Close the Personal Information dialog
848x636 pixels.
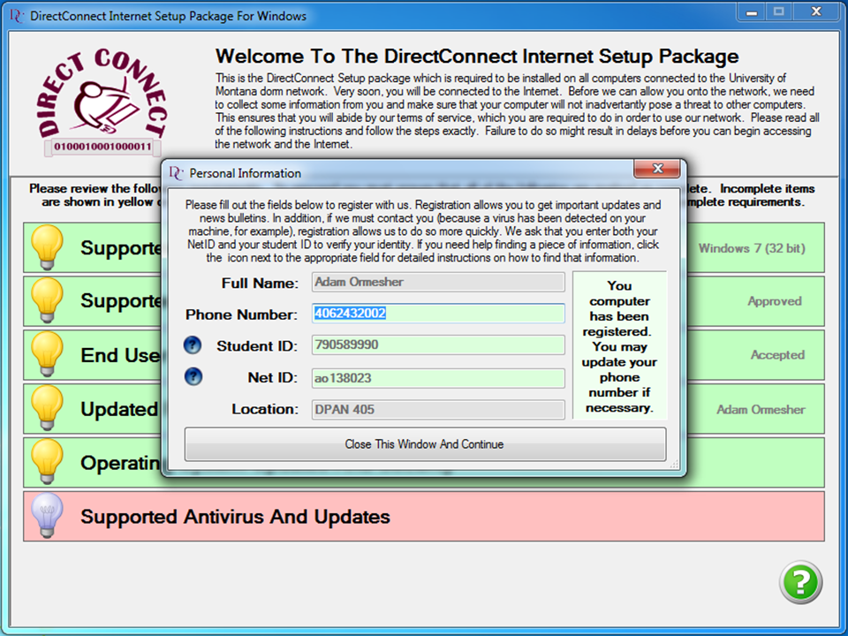pos(657,168)
